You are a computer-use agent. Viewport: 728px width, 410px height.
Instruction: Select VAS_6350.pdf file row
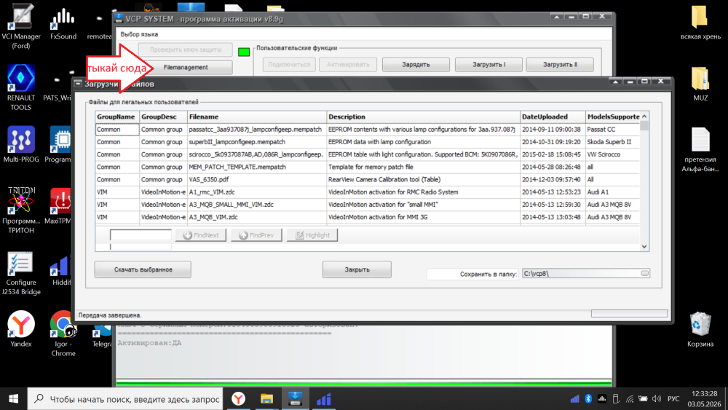[x=367, y=180]
